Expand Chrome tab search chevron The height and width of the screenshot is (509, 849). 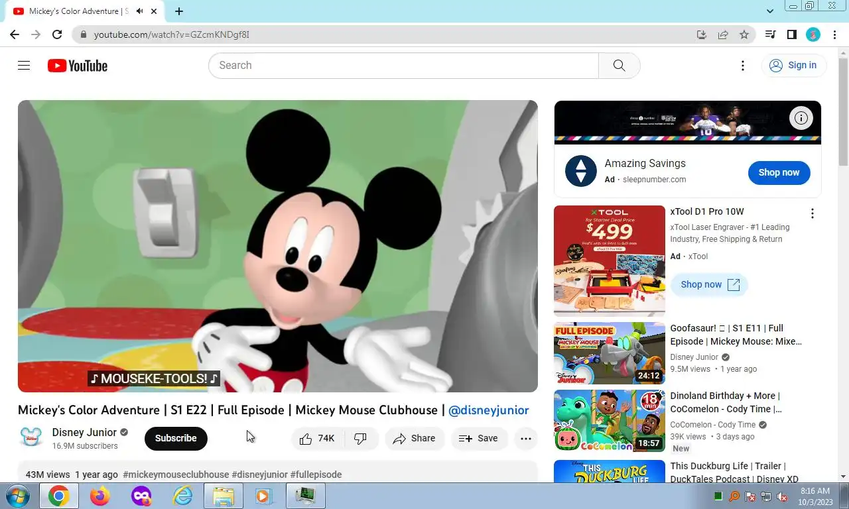coord(770,11)
